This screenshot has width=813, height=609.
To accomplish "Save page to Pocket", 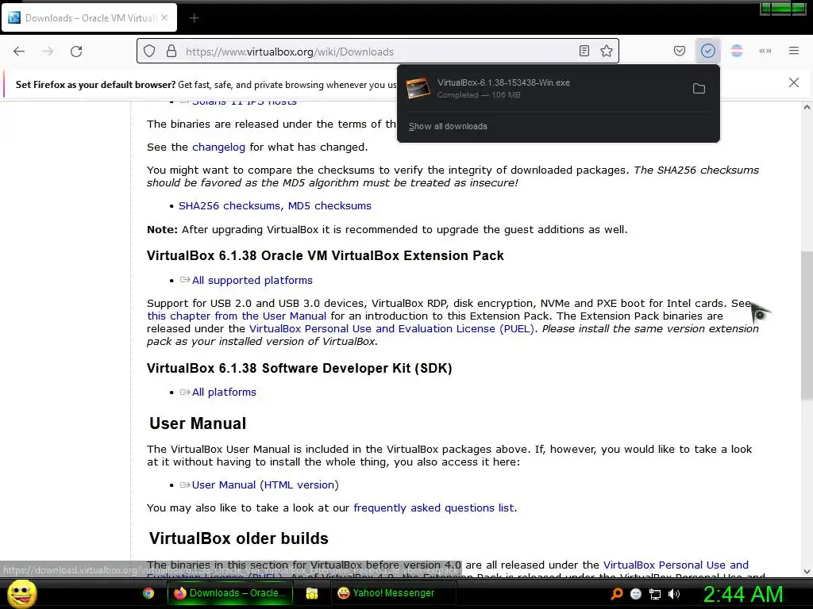I will tap(680, 51).
